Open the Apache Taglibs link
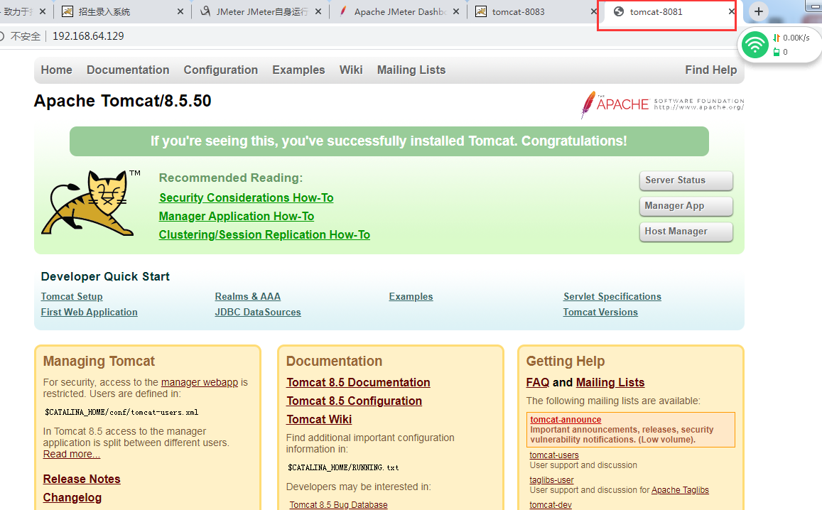Viewport: 822px width, 510px height. [x=680, y=490]
